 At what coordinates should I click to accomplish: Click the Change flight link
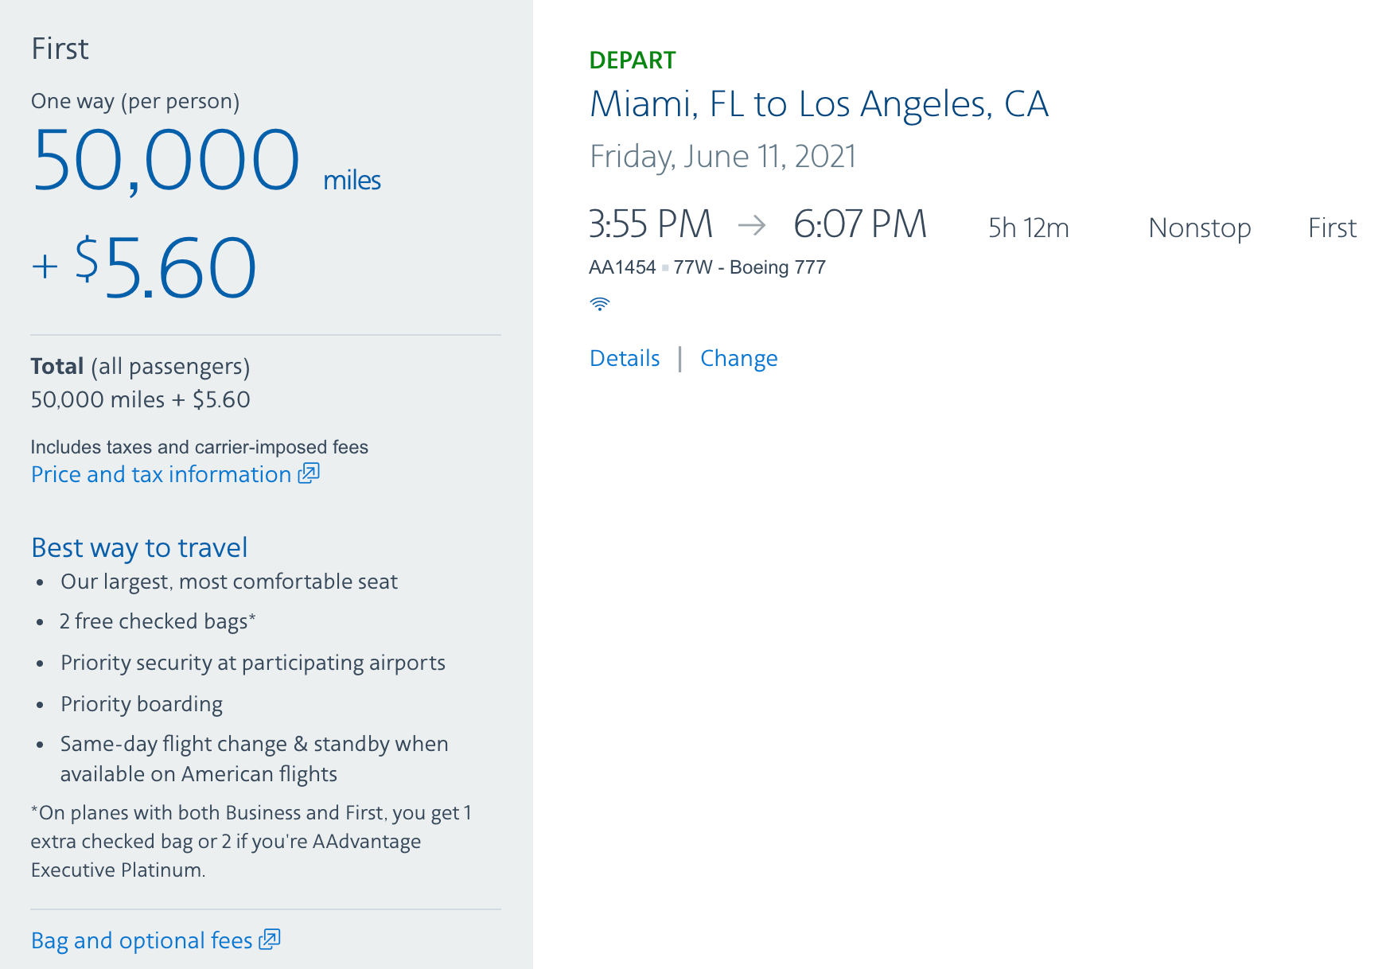pos(739,358)
